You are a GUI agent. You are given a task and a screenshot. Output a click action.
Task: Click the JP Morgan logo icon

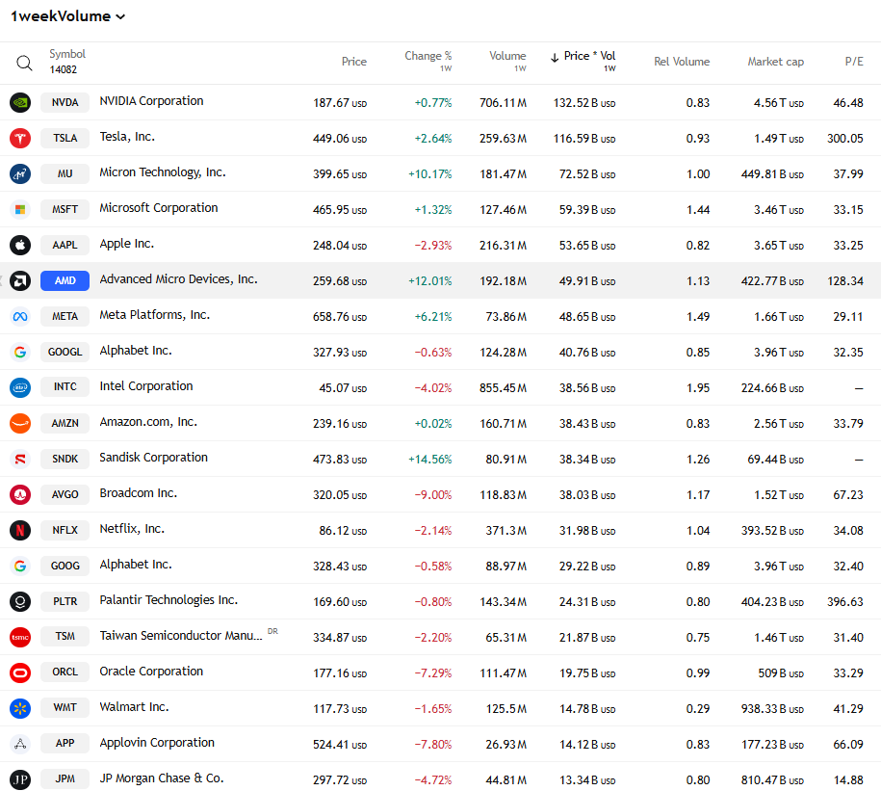pos(20,779)
